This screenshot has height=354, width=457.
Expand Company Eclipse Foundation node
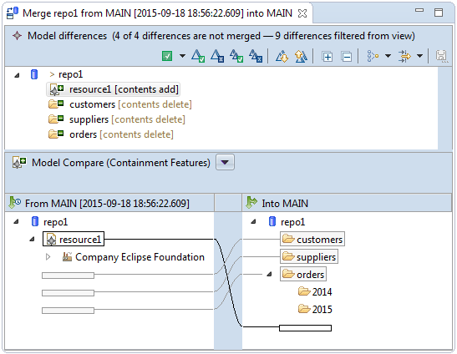[x=48, y=257]
